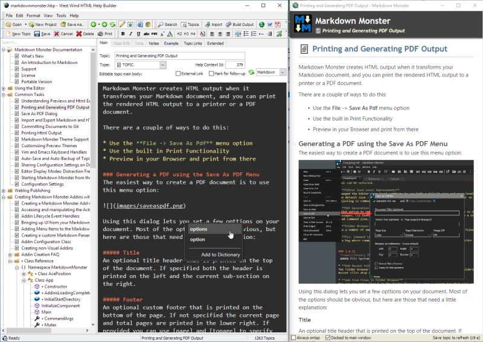
Task: Toggle Italic formatting
Action: (130, 34)
